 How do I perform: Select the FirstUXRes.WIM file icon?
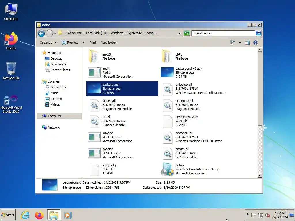click(167, 121)
